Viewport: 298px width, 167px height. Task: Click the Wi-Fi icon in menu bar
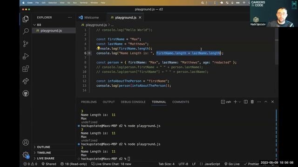click(x=244, y=3)
